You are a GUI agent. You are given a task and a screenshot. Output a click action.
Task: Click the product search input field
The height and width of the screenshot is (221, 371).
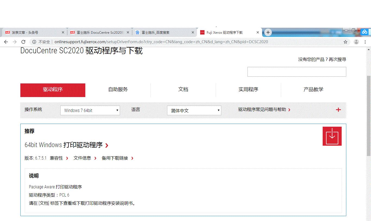(297, 71)
